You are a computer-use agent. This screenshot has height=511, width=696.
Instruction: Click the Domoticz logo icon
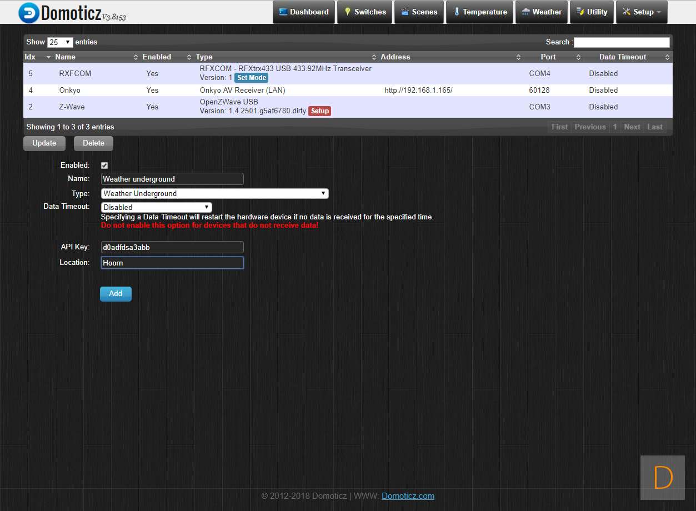(28, 13)
